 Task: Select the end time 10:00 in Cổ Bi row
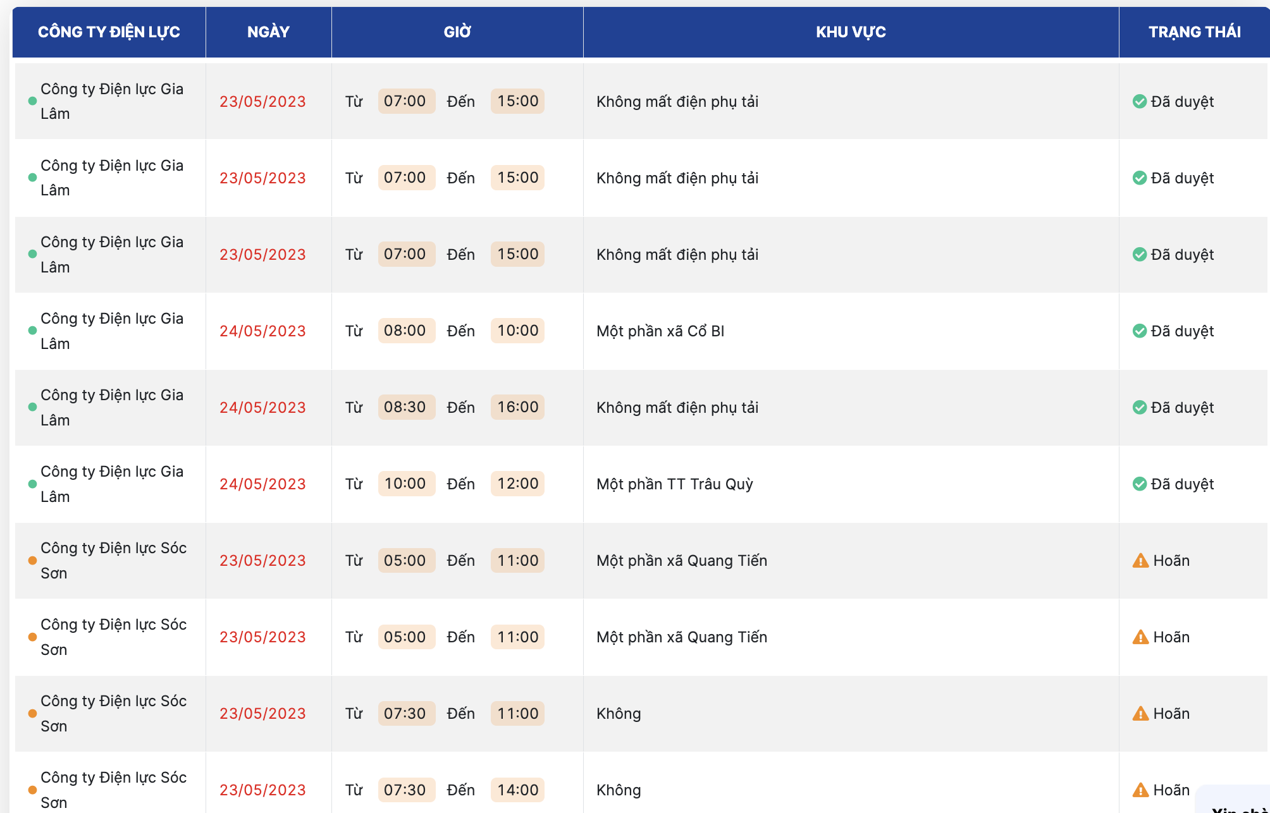click(x=517, y=331)
